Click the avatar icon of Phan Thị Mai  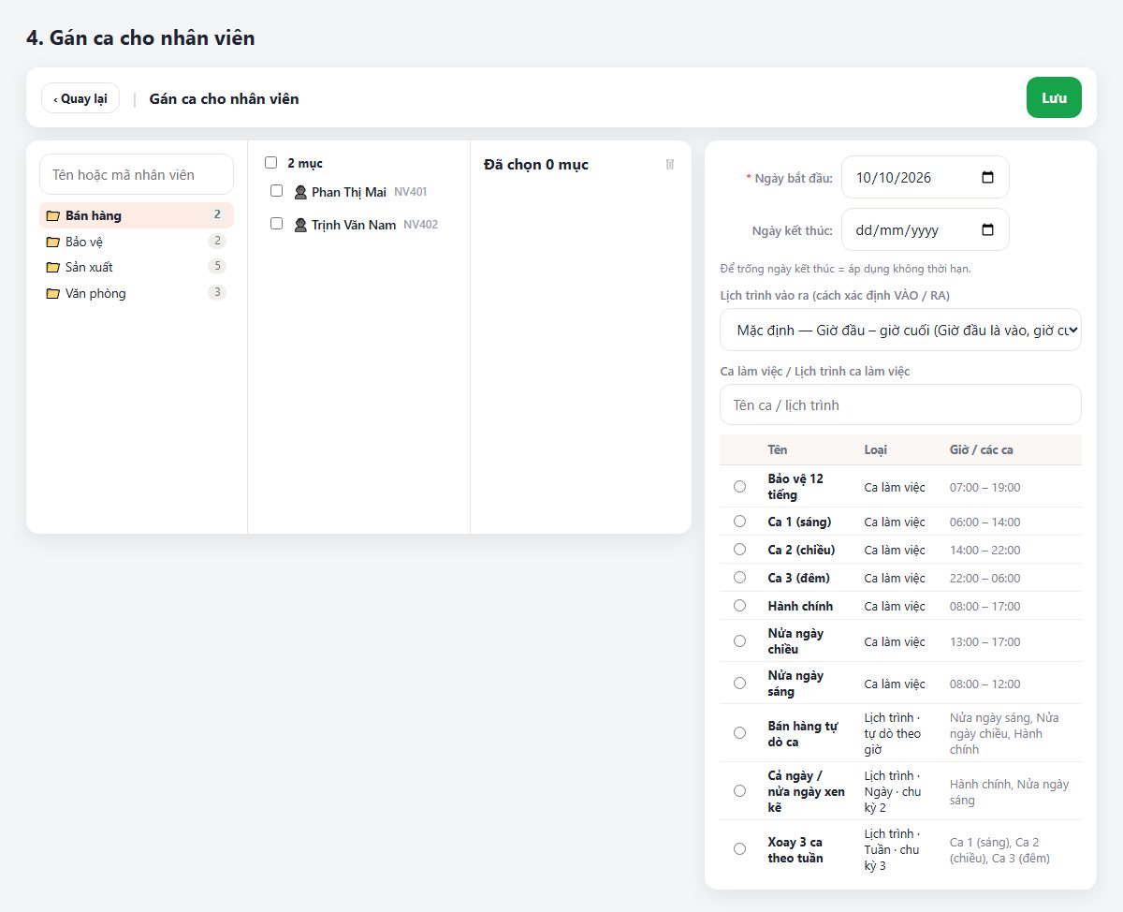300,192
